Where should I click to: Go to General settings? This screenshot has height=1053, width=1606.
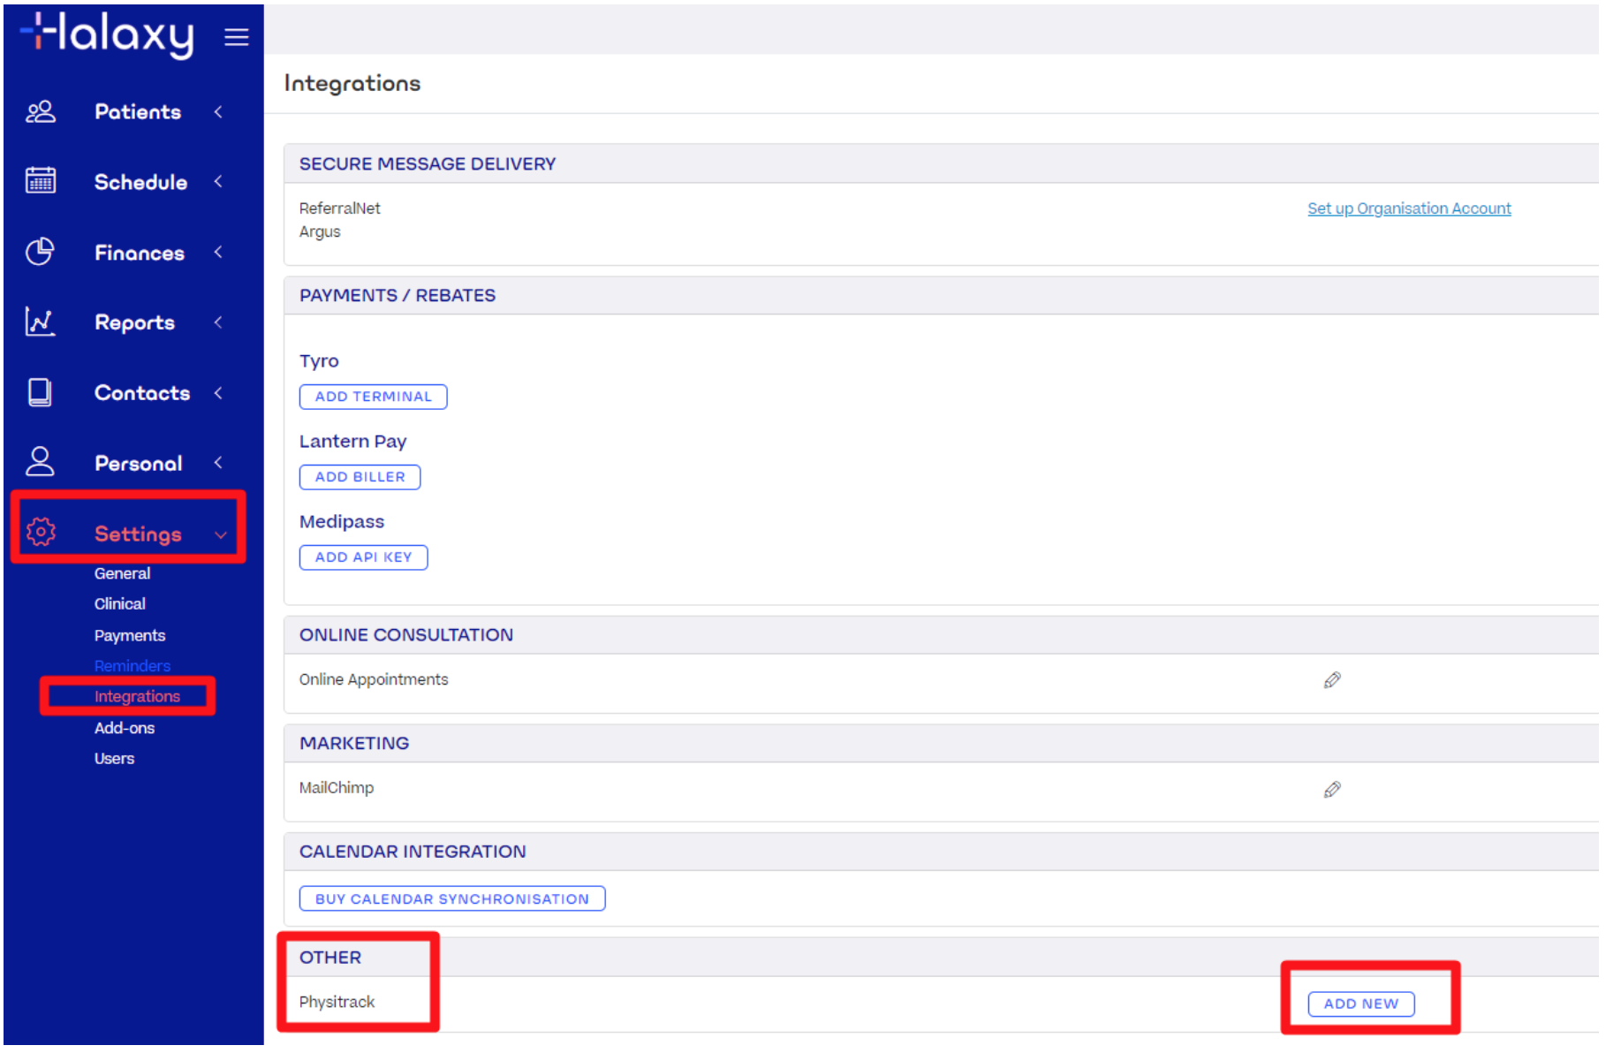[122, 573]
